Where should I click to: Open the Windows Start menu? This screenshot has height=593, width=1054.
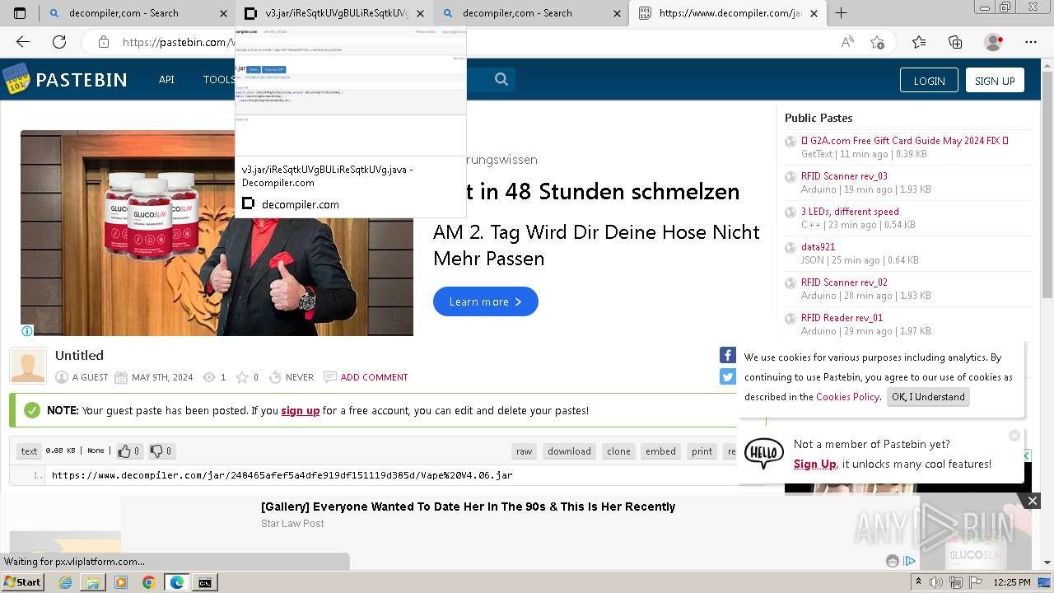(23, 582)
